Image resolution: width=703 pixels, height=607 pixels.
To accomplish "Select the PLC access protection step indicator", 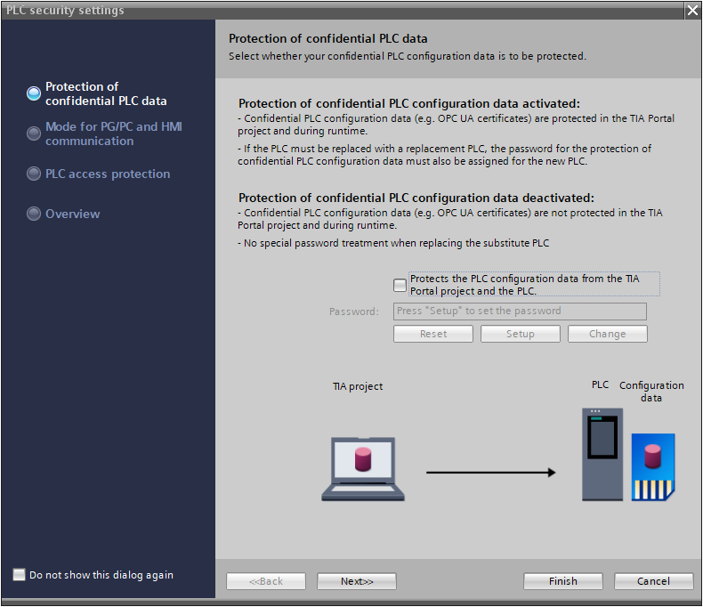I will tap(34, 174).
